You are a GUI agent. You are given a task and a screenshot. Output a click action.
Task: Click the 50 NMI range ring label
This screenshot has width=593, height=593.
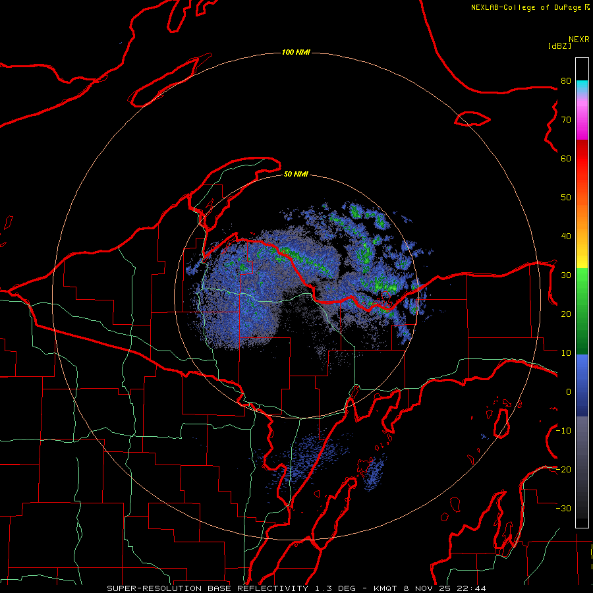[296, 174]
